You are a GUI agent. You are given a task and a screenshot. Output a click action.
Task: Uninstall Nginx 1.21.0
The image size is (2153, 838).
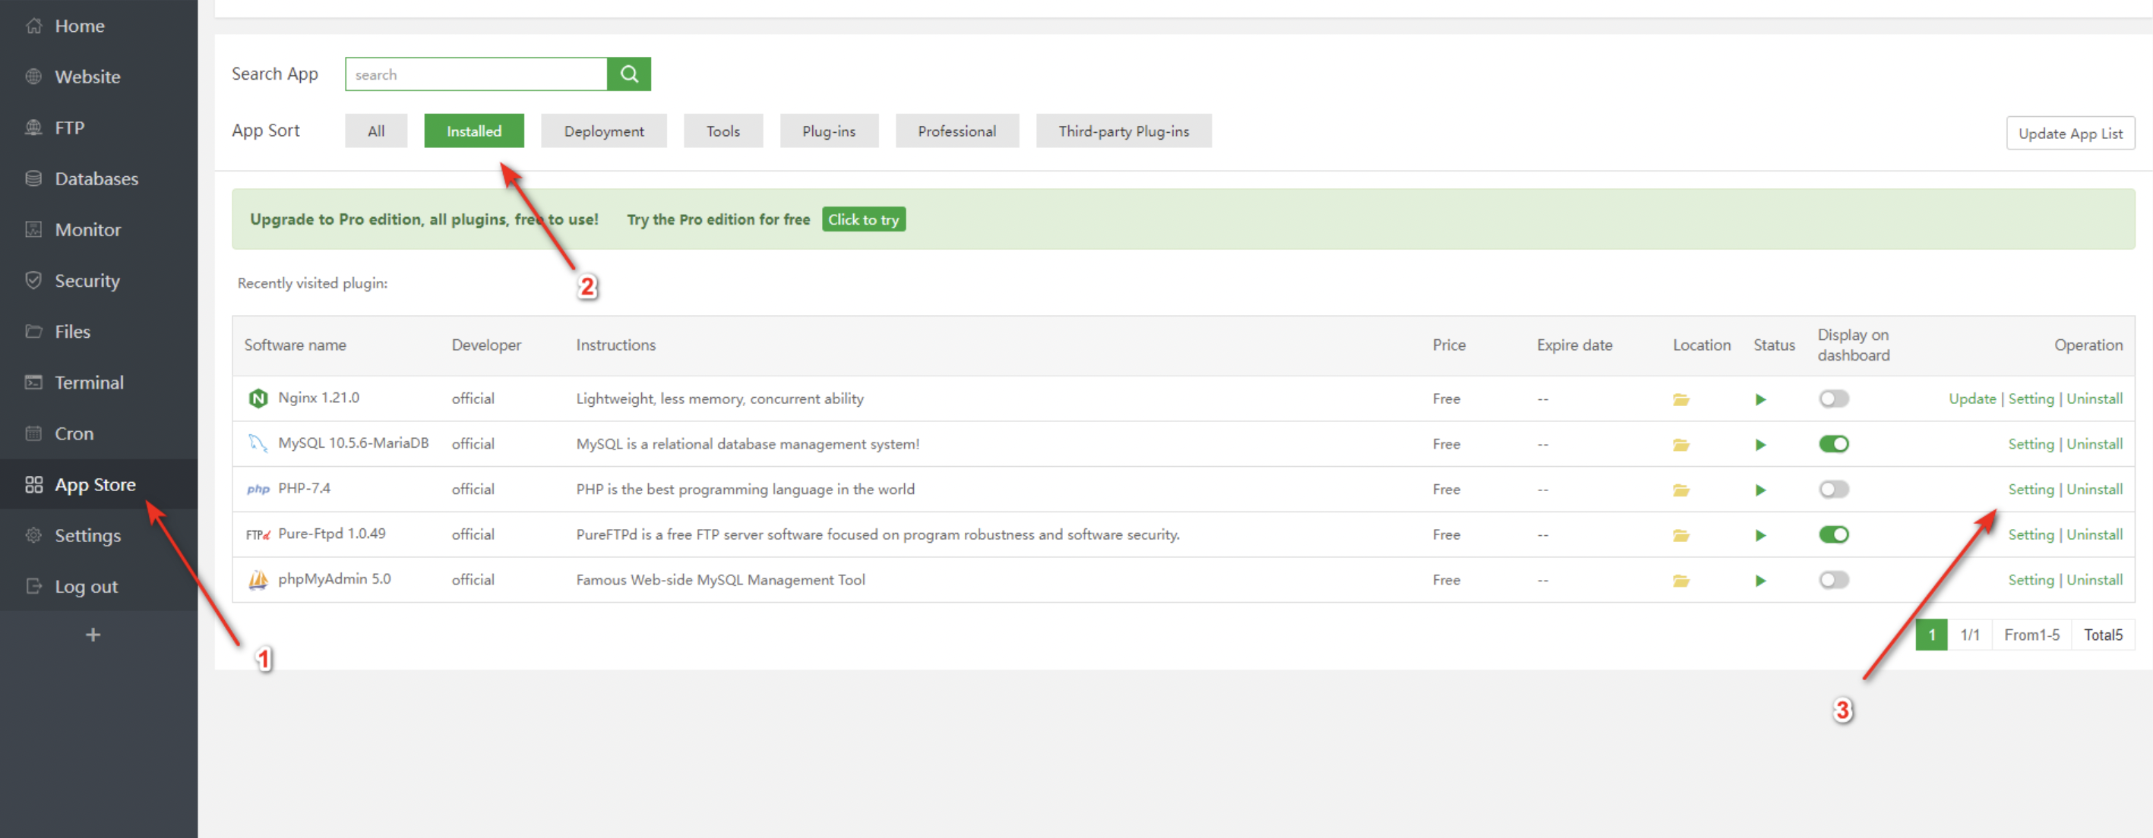(2095, 399)
